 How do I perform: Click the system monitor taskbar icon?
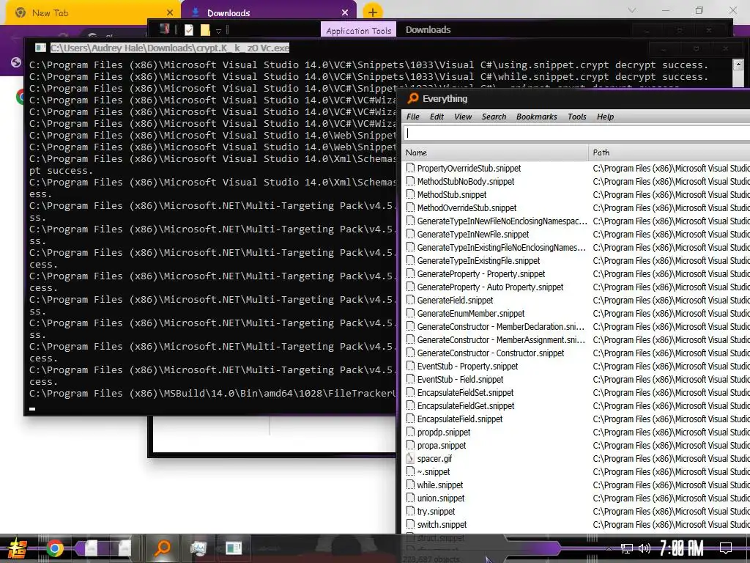198,548
